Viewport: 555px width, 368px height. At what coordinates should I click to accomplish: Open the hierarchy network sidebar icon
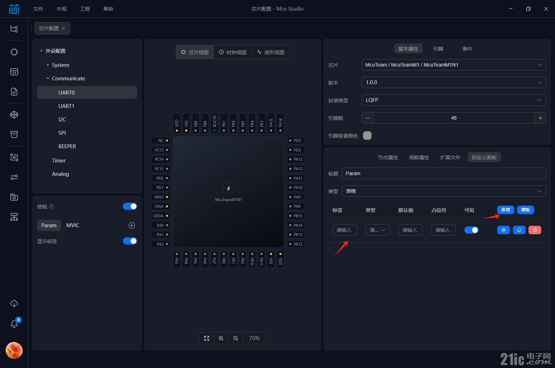(14, 217)
